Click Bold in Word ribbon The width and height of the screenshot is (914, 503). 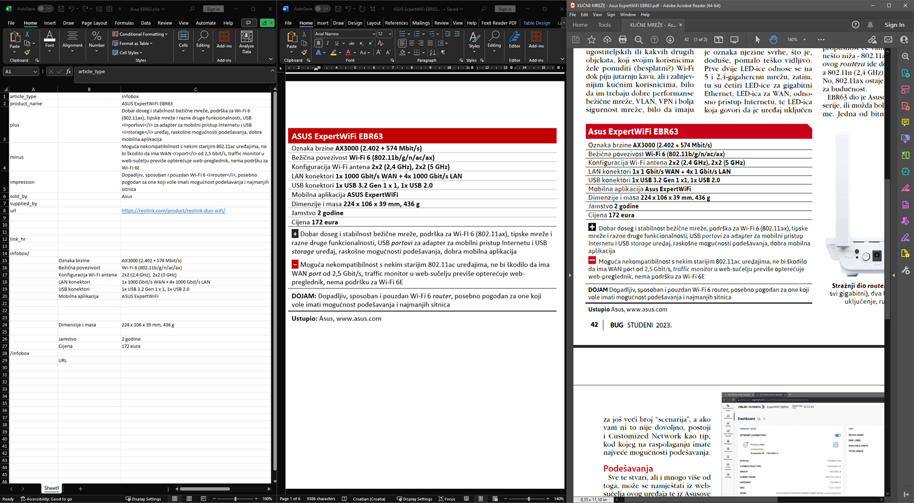point(318,43)
